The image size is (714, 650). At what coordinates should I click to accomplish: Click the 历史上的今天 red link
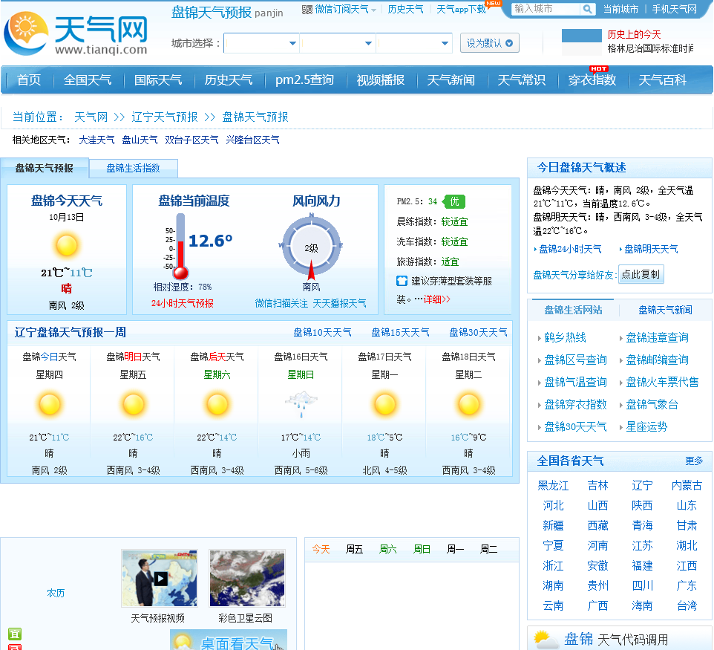[634, 35]
